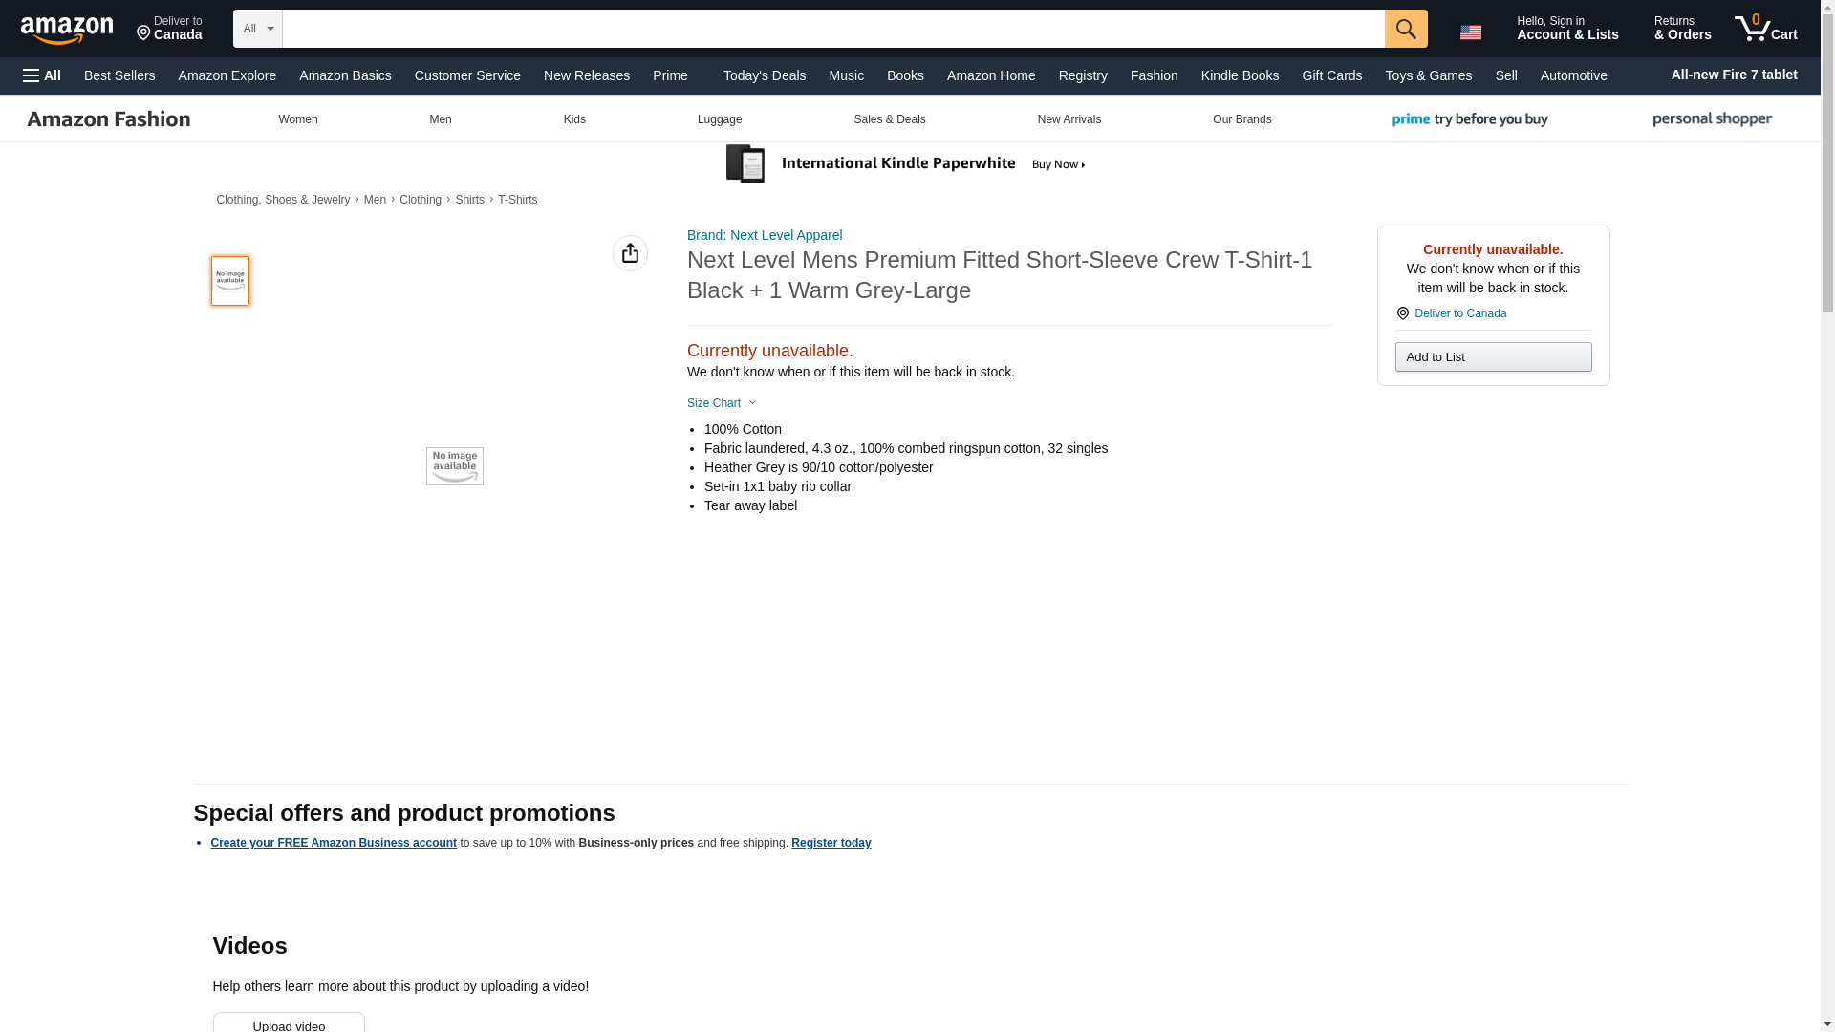
Task: Click the US flag language selector
Action: click(x=1470, y=32)
